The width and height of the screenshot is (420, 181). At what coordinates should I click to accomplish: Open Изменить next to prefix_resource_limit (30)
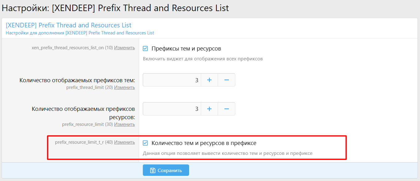point(124,124)
